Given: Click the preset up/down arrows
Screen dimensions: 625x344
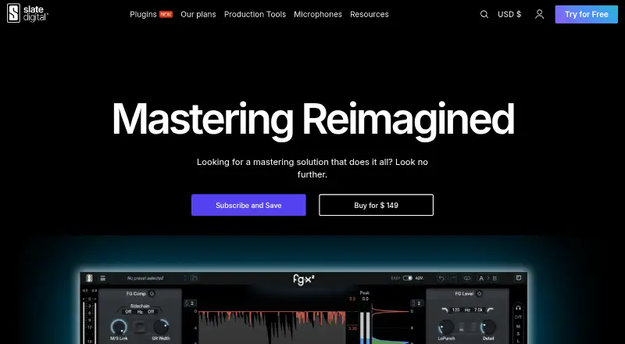Looking at the screenshot, I should pyautogui.click(x=185, y=278).
